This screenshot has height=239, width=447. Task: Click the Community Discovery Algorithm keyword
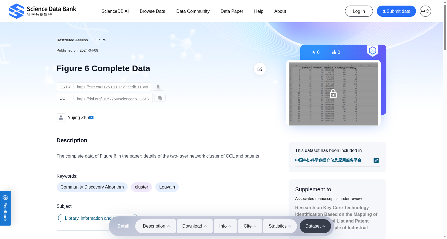[x=92, y=187]
